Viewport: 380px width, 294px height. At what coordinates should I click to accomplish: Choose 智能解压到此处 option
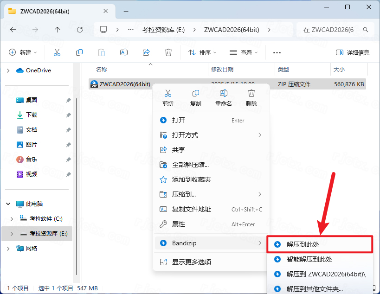click(309, 259)
